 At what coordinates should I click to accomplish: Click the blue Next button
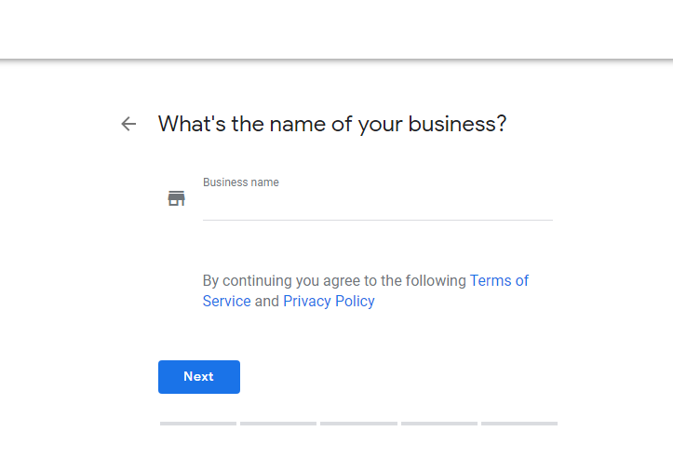point(199,377)
